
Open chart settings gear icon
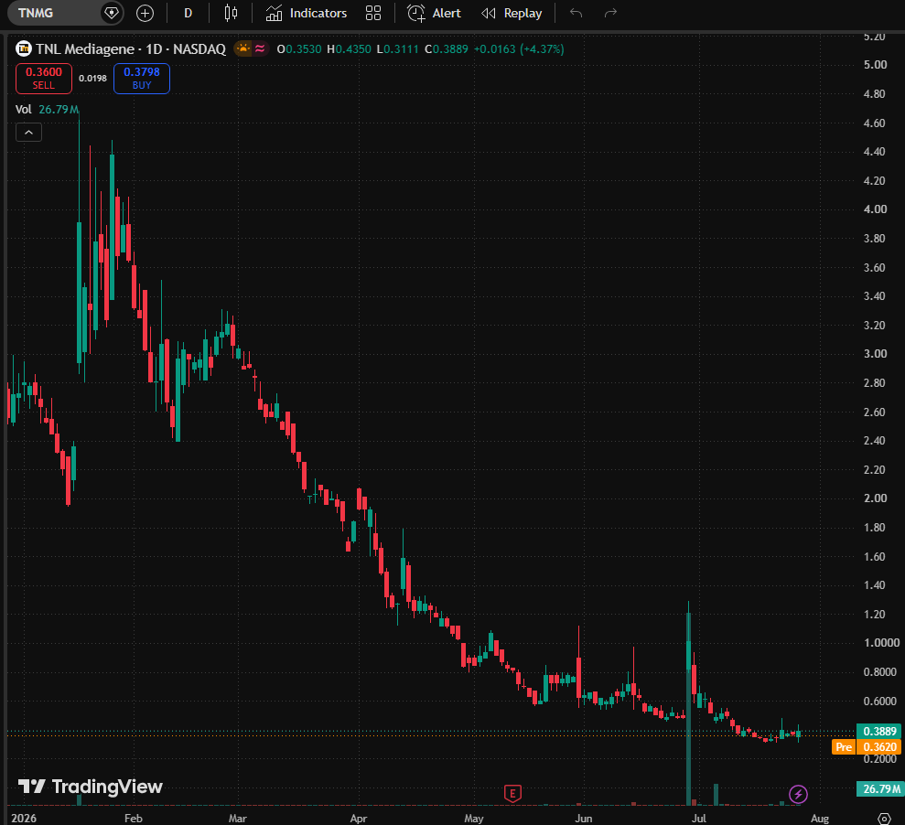pos(884,818)
